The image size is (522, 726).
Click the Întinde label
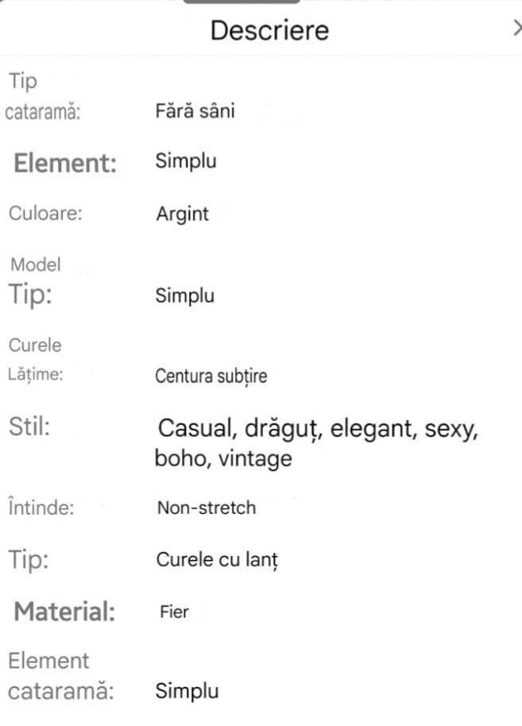coord(40,508)
